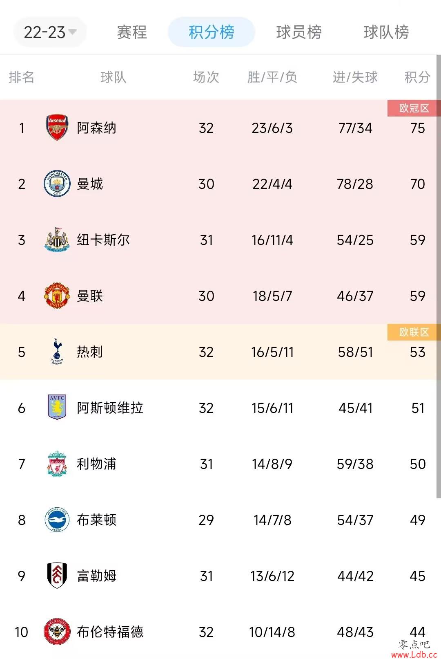Go to the 球队榜 tab
The width and height of the screenshot is (441, 659).
pyautogui.click(x=386, y=32)
